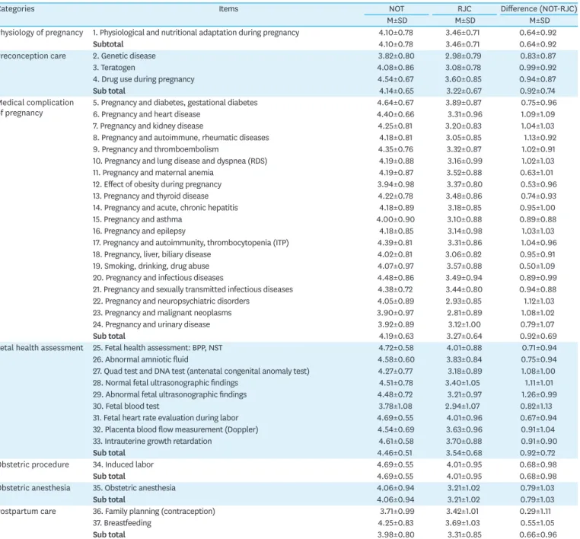Select '37. Breastfeeding'
The height and width of the screenshot is (539, 580).
[x=122, y=523]
